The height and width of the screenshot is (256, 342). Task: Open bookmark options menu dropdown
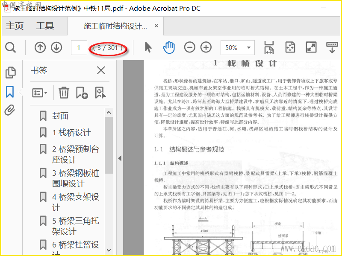[x=40, y=93]
